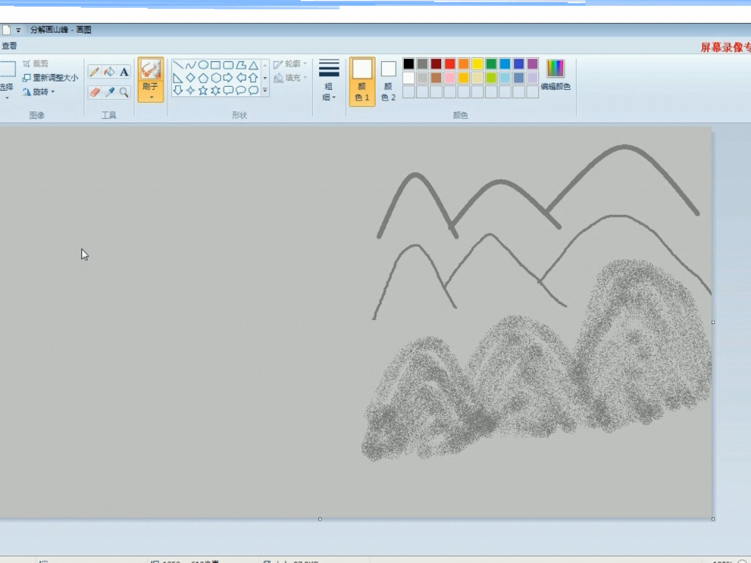Image resolution: width=751 pixels, height=563 pixels.
Task: Activate Color 2 selector
Action: pos(388,82)
